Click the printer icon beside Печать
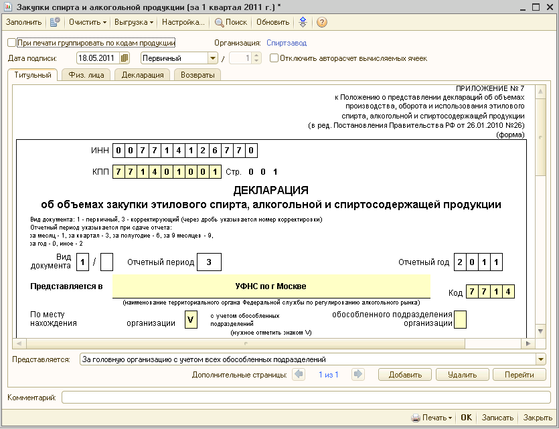This screenshot has height=429, width=559. [415, 418]
